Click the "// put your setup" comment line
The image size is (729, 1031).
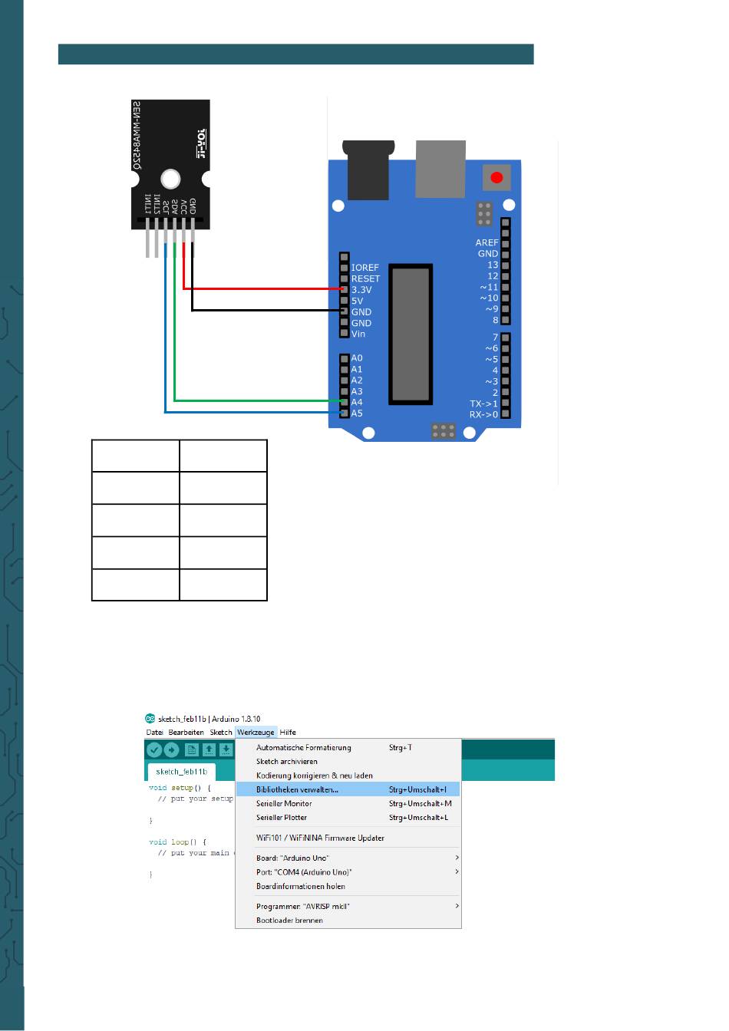195,799
